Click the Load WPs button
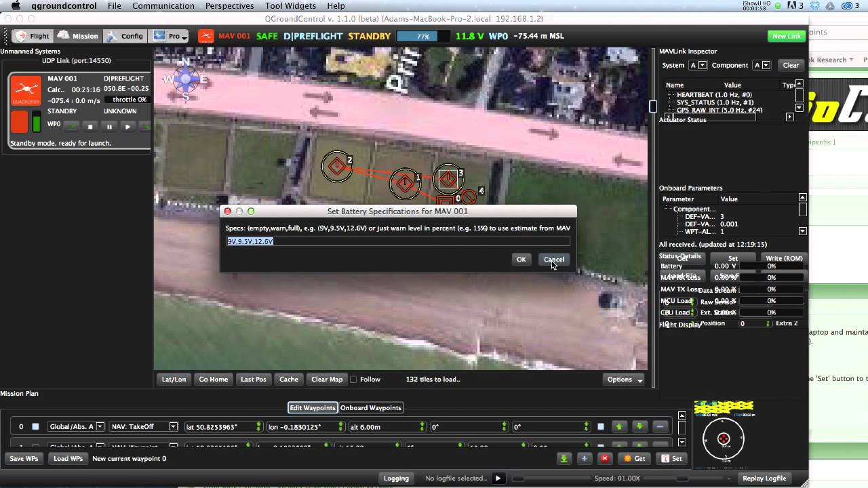Viewport: 868px width, 488px height. pos(68,459)
